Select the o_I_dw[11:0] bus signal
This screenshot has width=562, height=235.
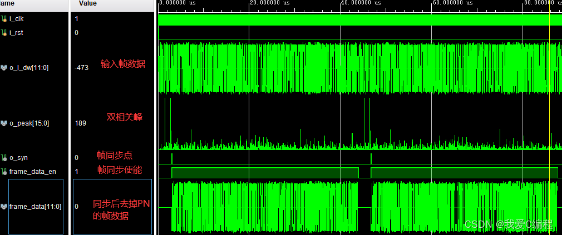point(29,67)
